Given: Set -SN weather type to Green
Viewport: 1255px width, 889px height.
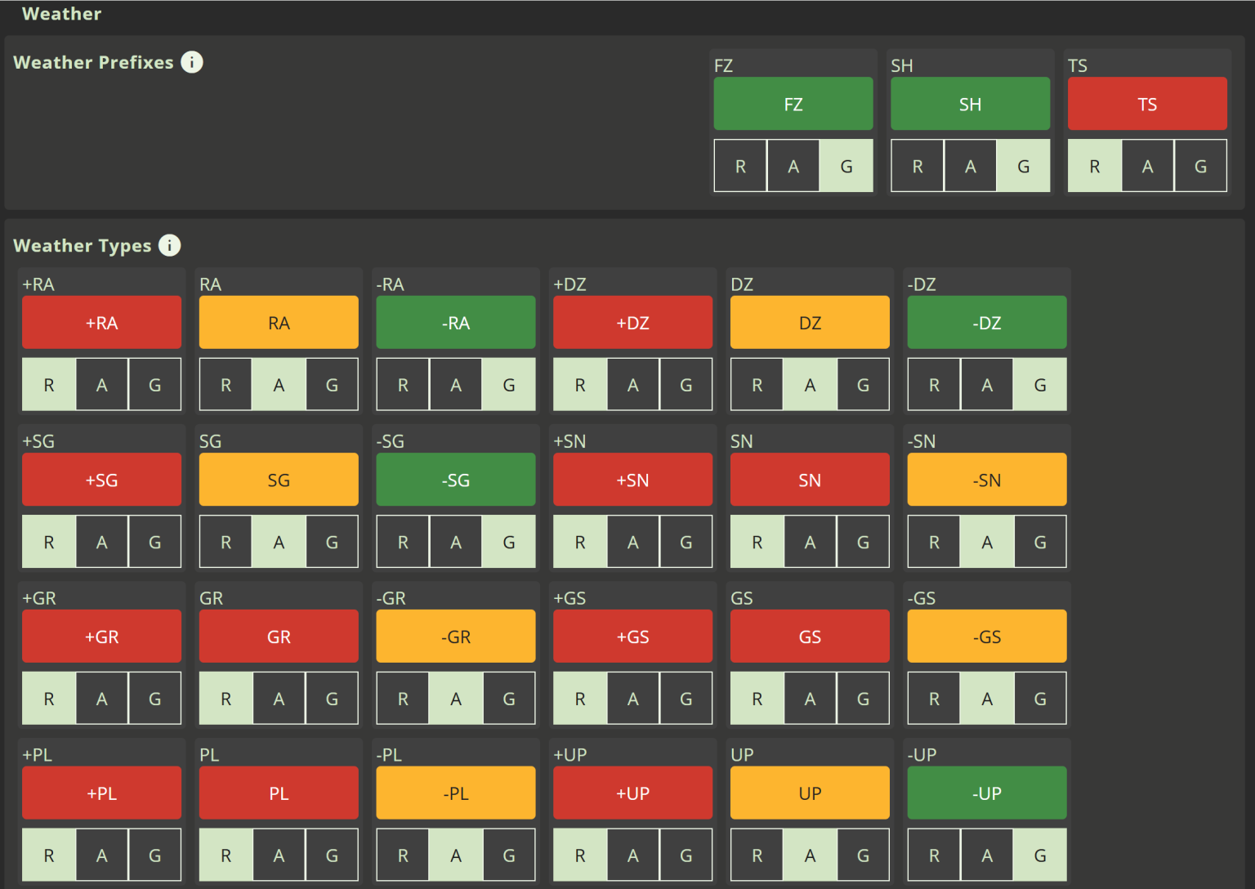Looking at the screenshot, I should (1039, 541).
